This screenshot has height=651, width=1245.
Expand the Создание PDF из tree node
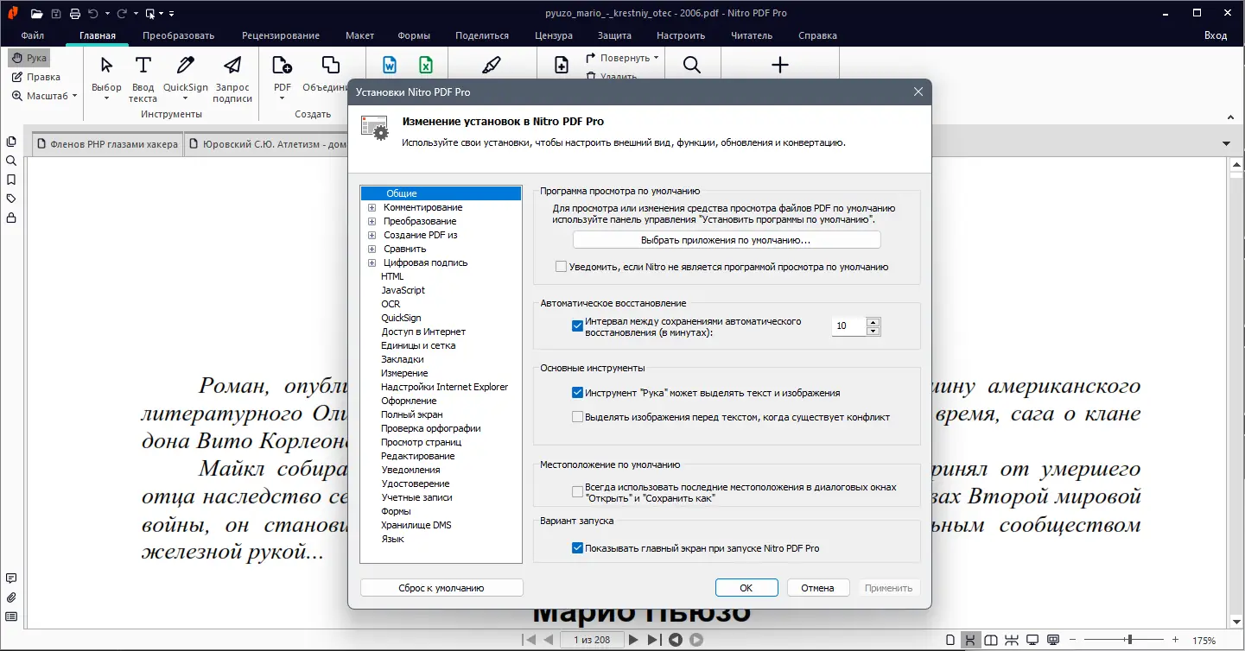(372, 235)
